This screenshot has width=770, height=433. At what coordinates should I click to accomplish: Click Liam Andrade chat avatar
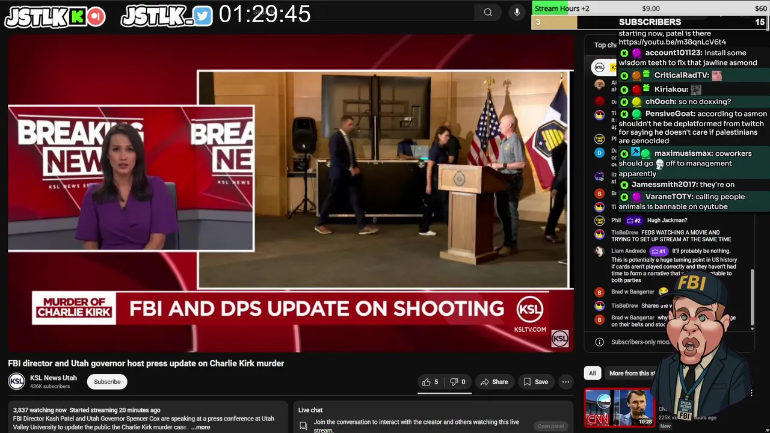pyautogui.click(x=599, y=251)
